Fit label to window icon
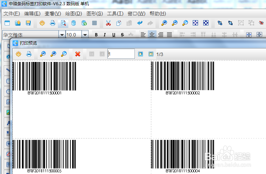This screenshot has width=266, height=174. point(196,23)
